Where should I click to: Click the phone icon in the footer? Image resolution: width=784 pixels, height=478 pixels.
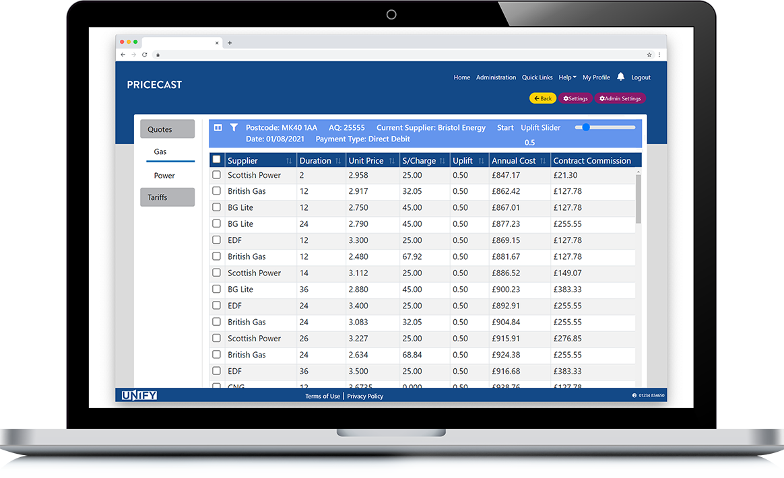pos(634,395)
